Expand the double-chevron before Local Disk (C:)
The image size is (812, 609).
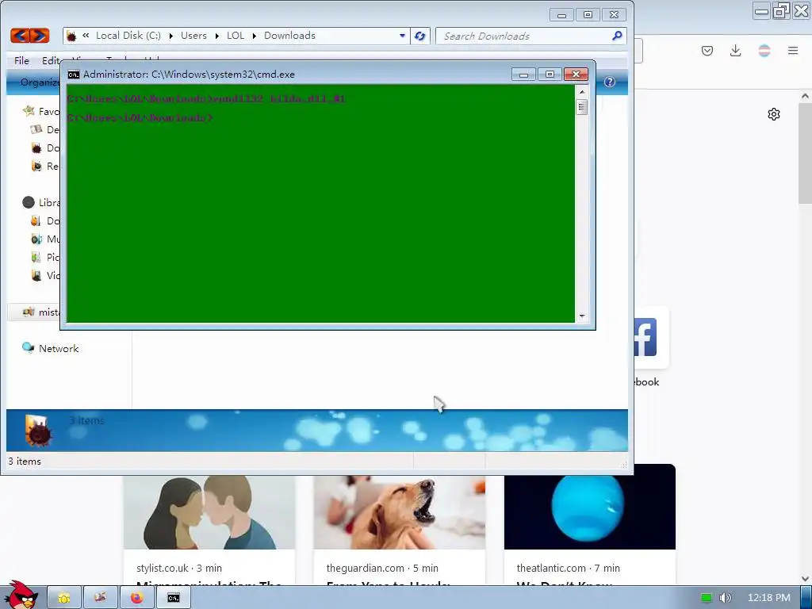[x=86, y=35]
